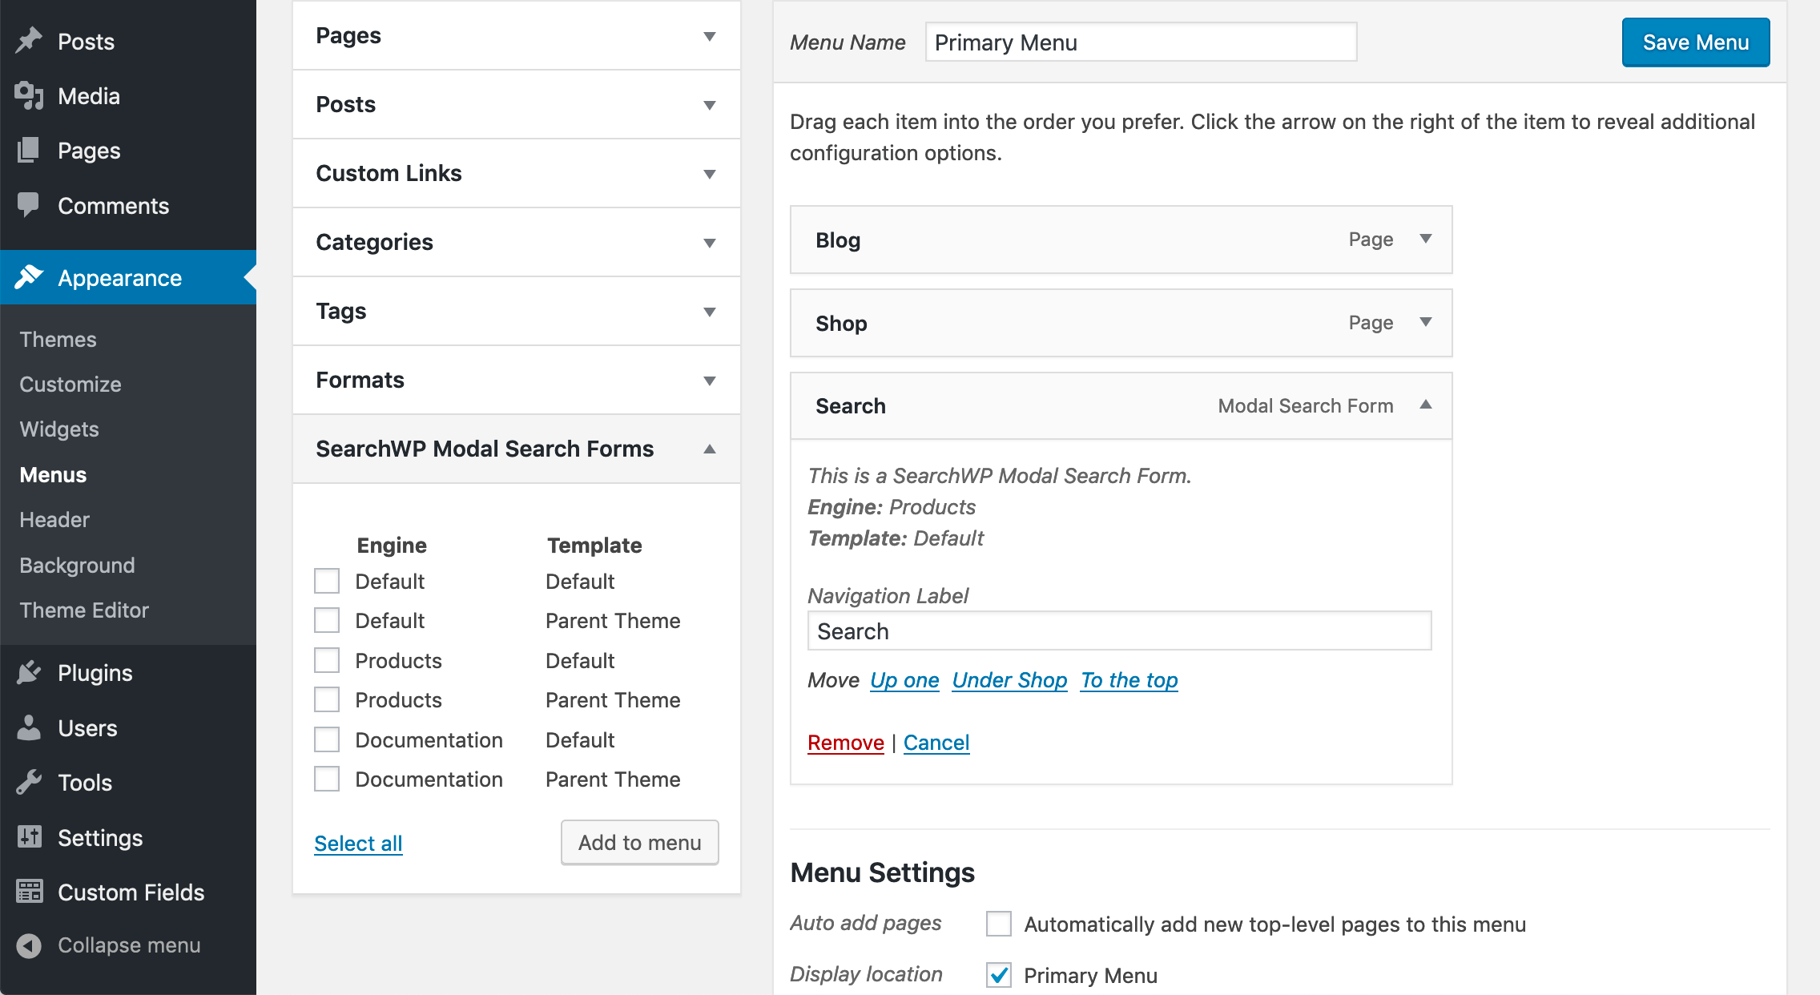Uncheck Primary Menu display location
Image resolution: width=1820 pixels, height=995 pixels.
pos(999,975)
